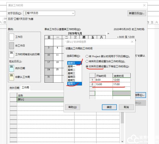Click the 帮助(H) button
This screenshot has width=159, height=144.
pyautogui.click(x=73, y=107)
